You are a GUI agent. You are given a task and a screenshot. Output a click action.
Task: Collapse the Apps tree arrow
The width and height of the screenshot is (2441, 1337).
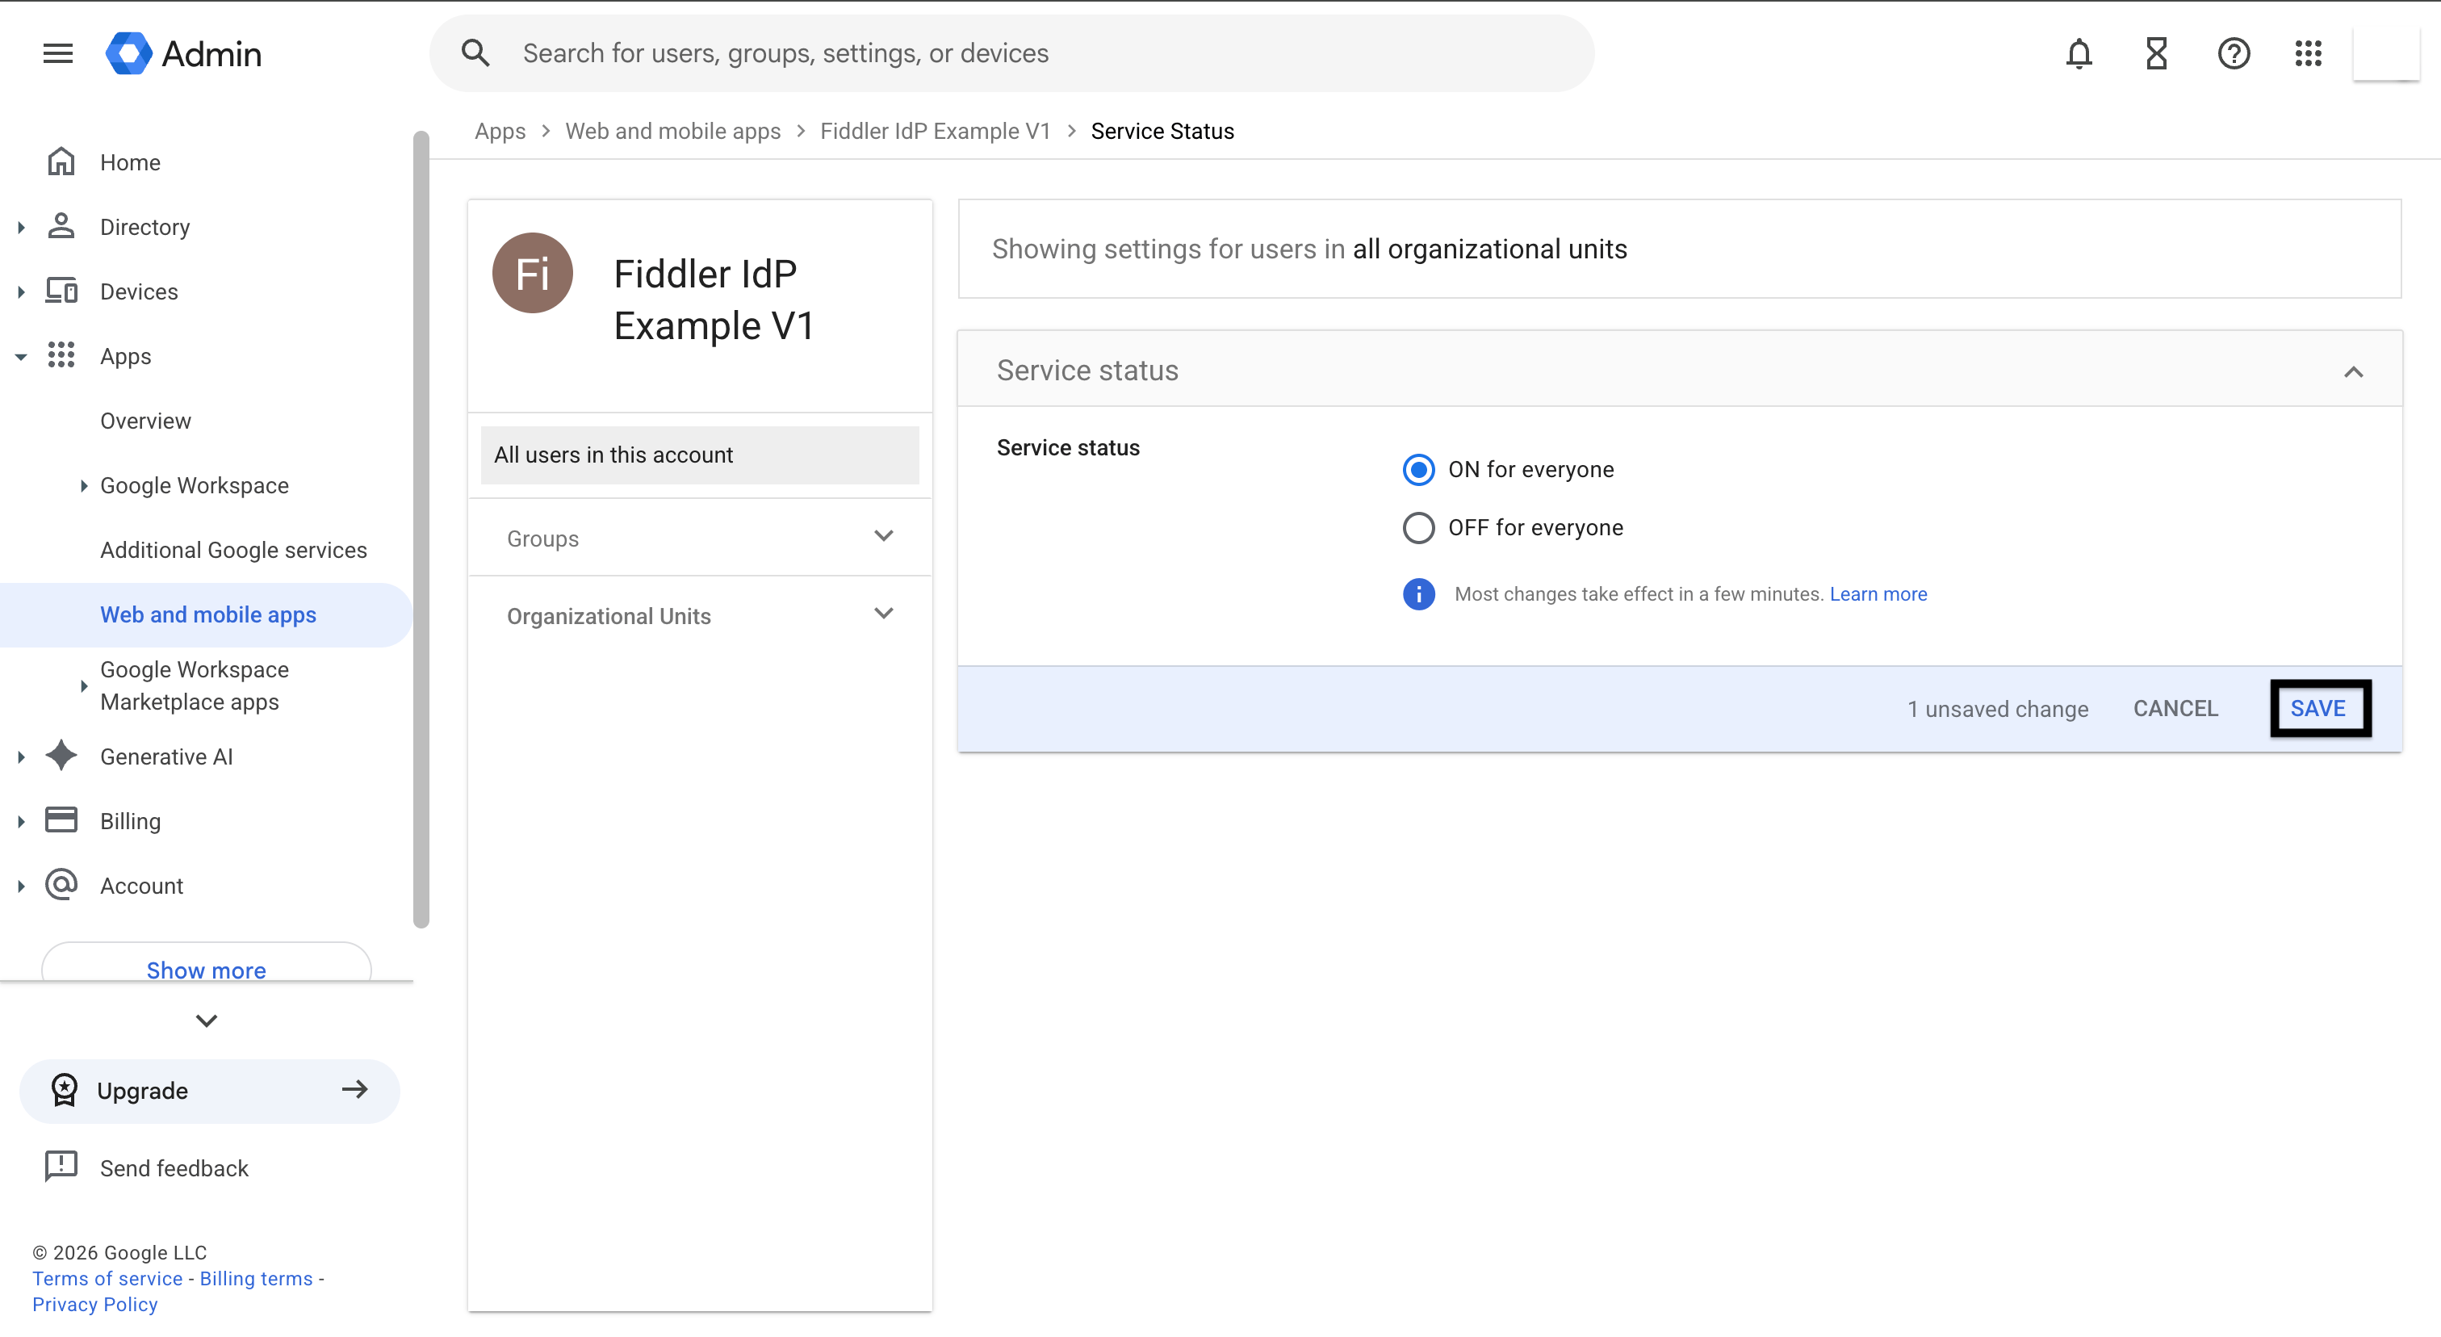point(21,356)
